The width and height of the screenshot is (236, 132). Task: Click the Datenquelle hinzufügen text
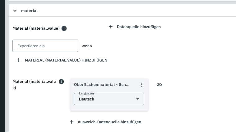pyautogui.click(x=139, y=27)
